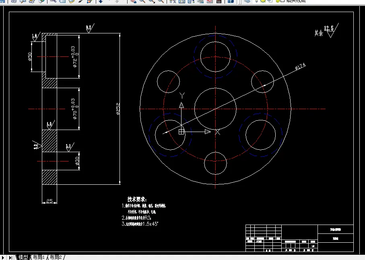Viewport: 365px width, 260px height.
Task: Toggle the yellow sun layer freeze icon
Action: click(x=263, y=1)
